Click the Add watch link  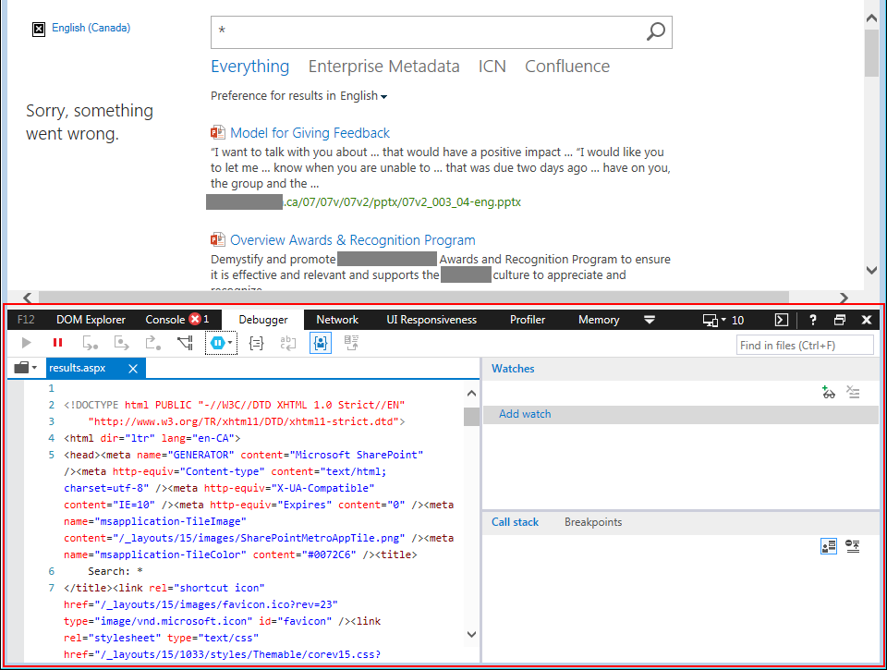(525, 414)
